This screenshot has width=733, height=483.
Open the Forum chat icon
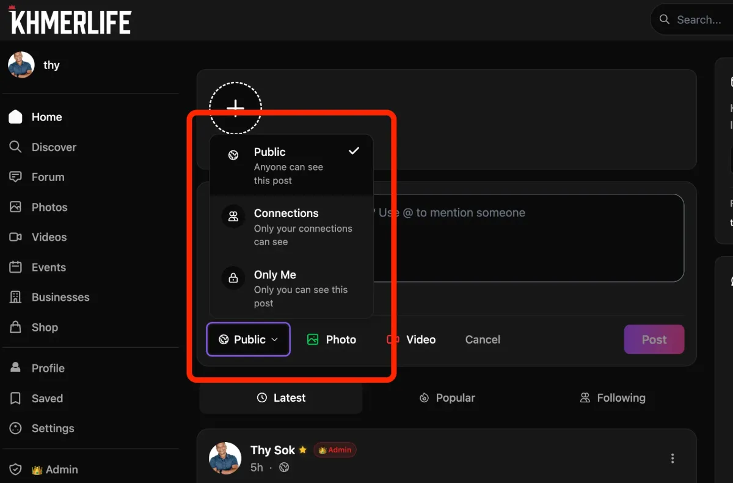click(x=16, y=177)
